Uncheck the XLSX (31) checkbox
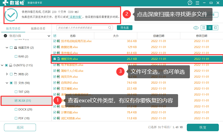Image resolution: width=223 pixels, height=135 pixels. point(16,100)
